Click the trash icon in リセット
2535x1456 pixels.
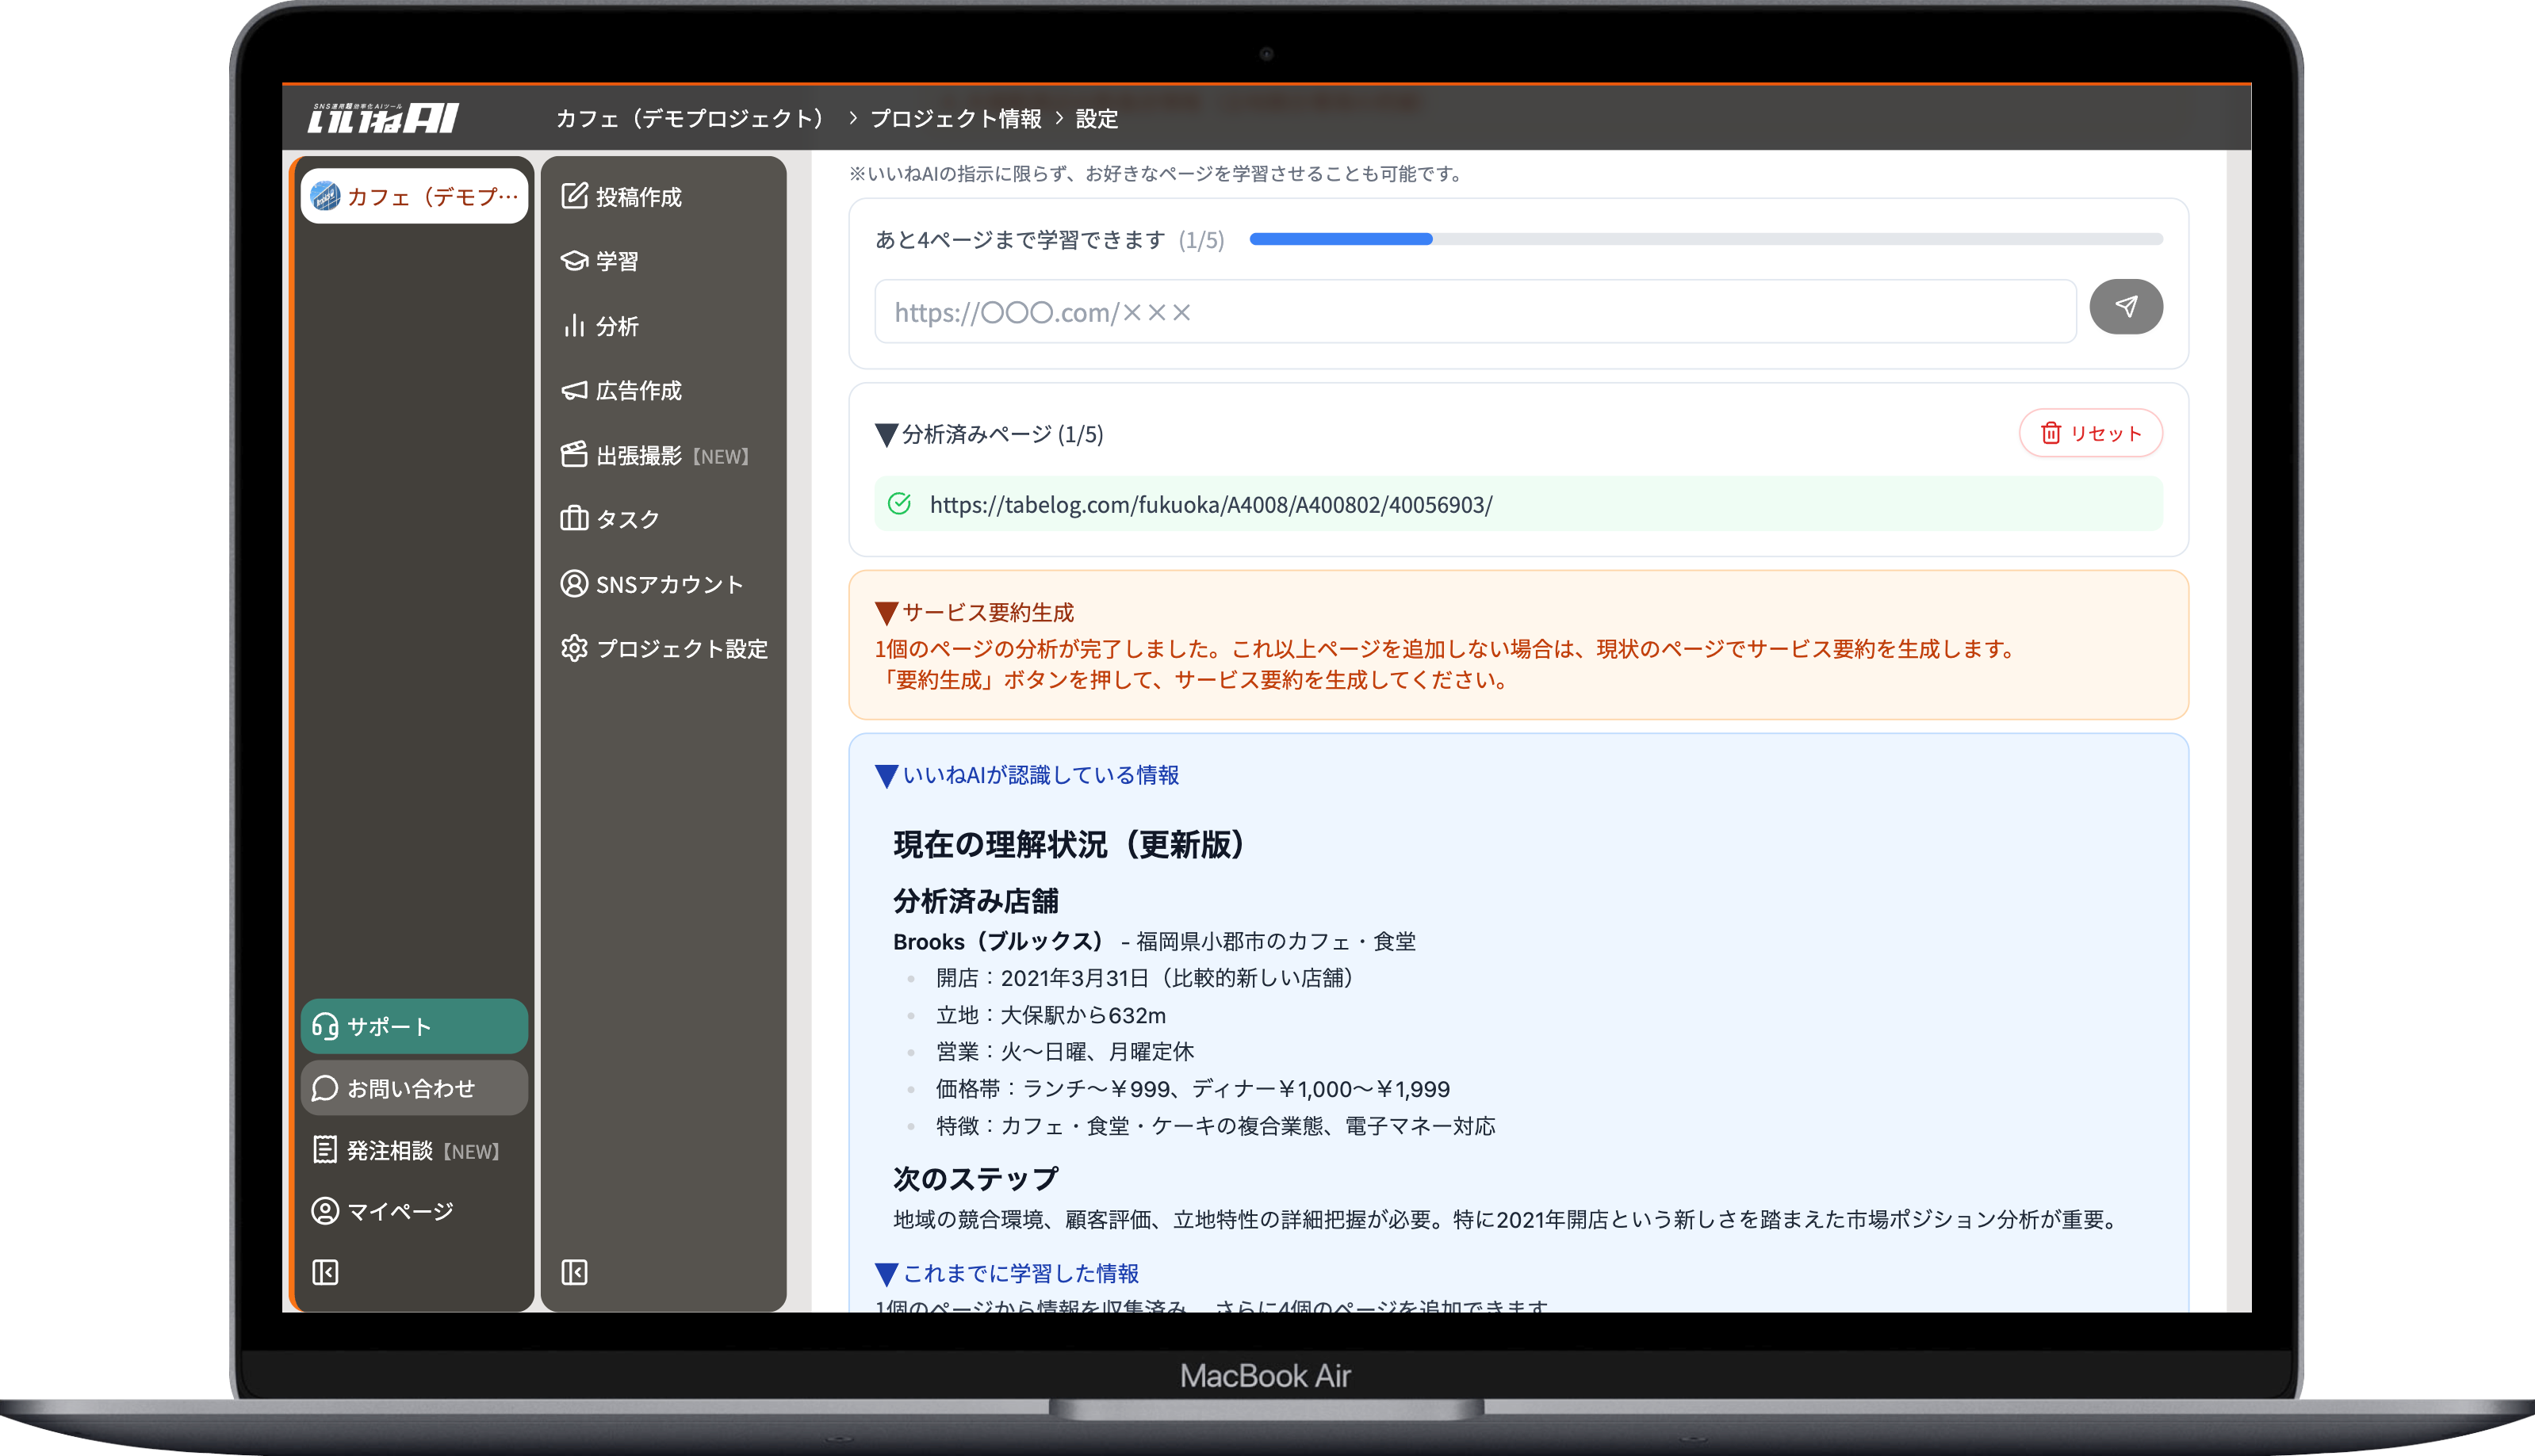click(2051, 433)
